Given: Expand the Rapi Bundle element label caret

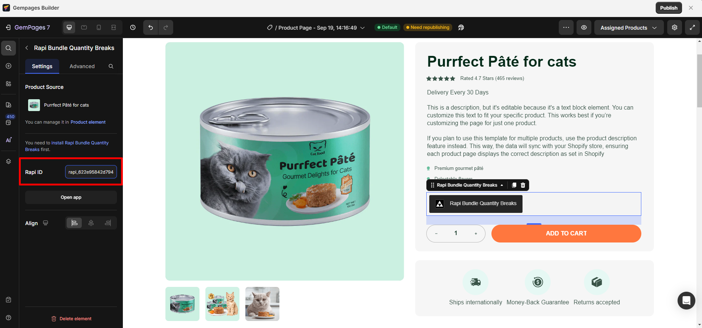Looking at the screenshot, I should pyautogui.click(x=502, y=185).
